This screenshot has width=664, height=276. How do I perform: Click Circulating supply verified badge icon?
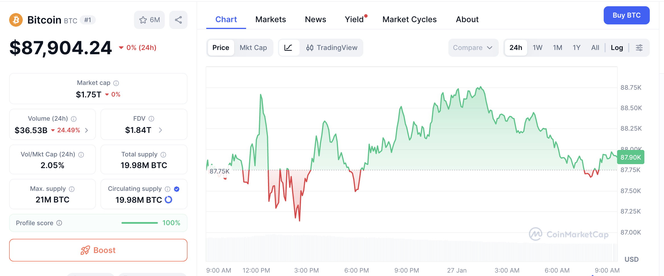coord(177,189)
